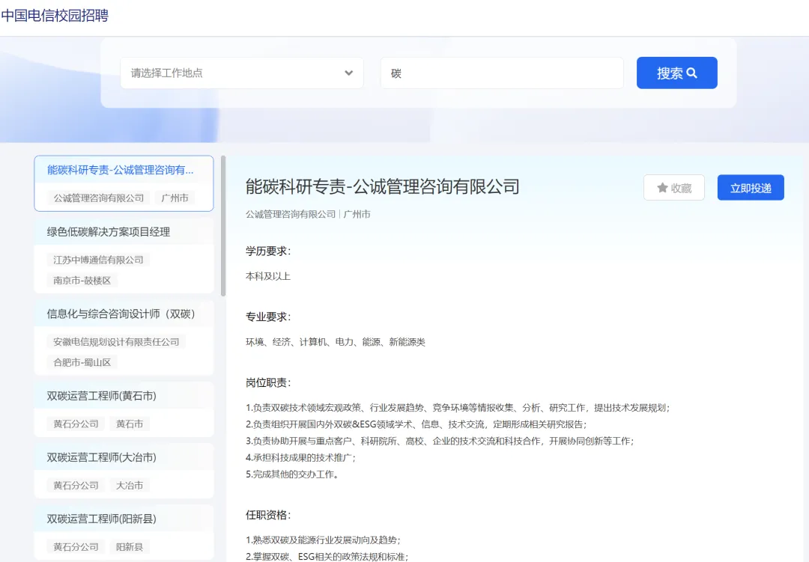Click responsibility line 4.承担科技成果的技术推广
The width and height of the screenshot is (809, 562).
tap(300, 457)
